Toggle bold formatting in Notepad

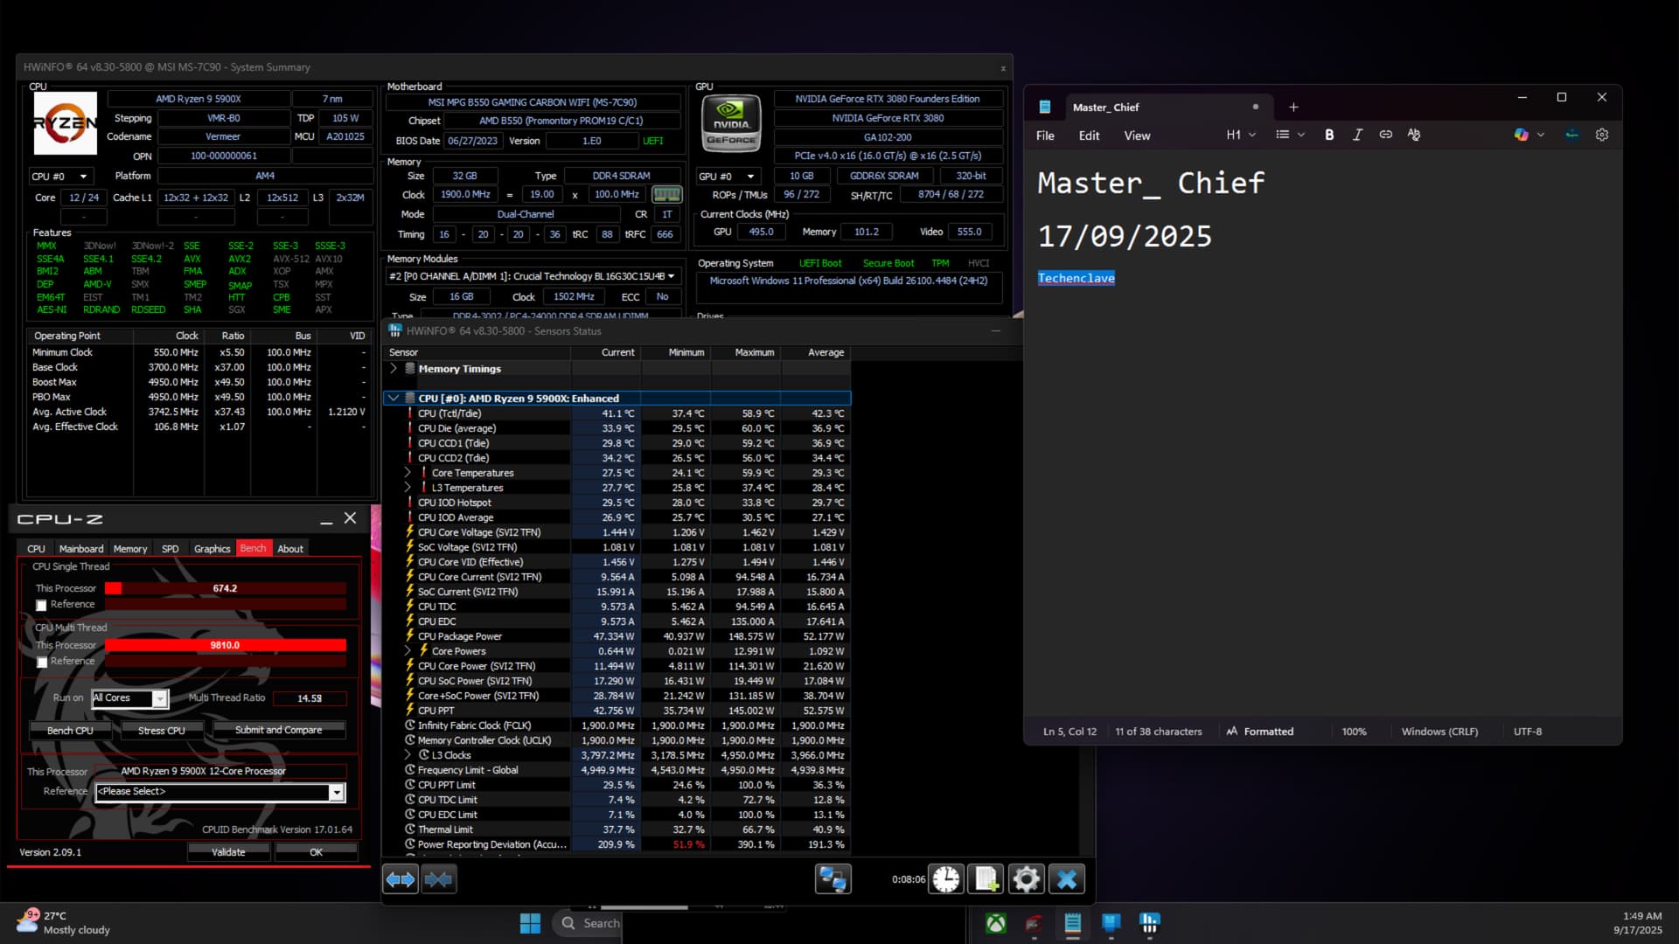(x=1329, y=135)
